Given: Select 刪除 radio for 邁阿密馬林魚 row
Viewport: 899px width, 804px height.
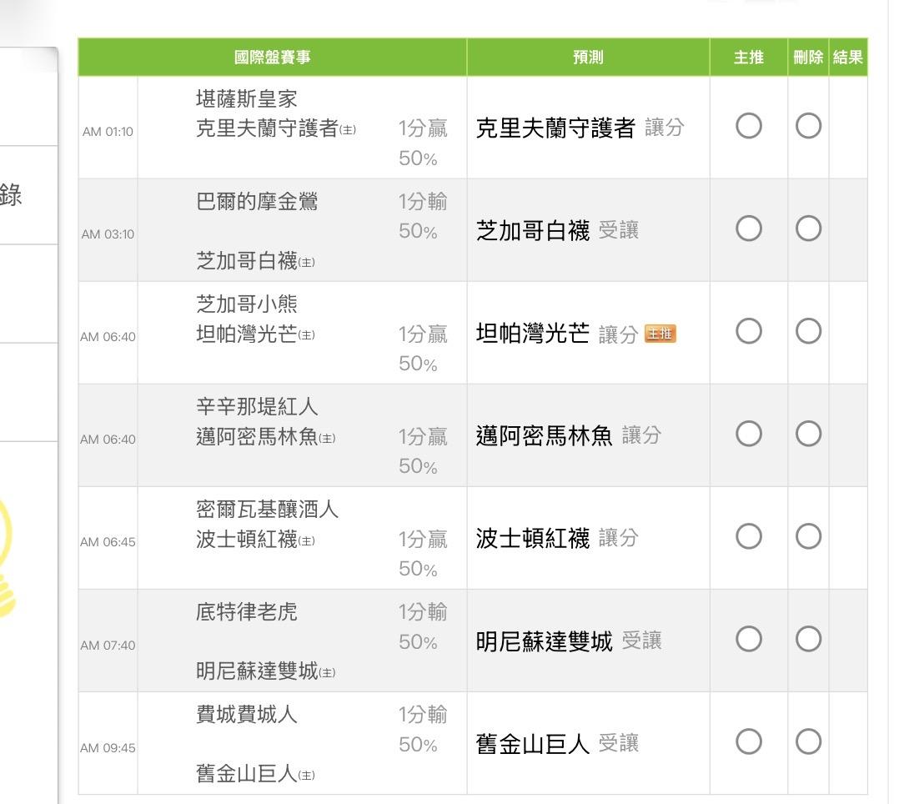Looking at the screenshot, I should [x=808, y=435].
